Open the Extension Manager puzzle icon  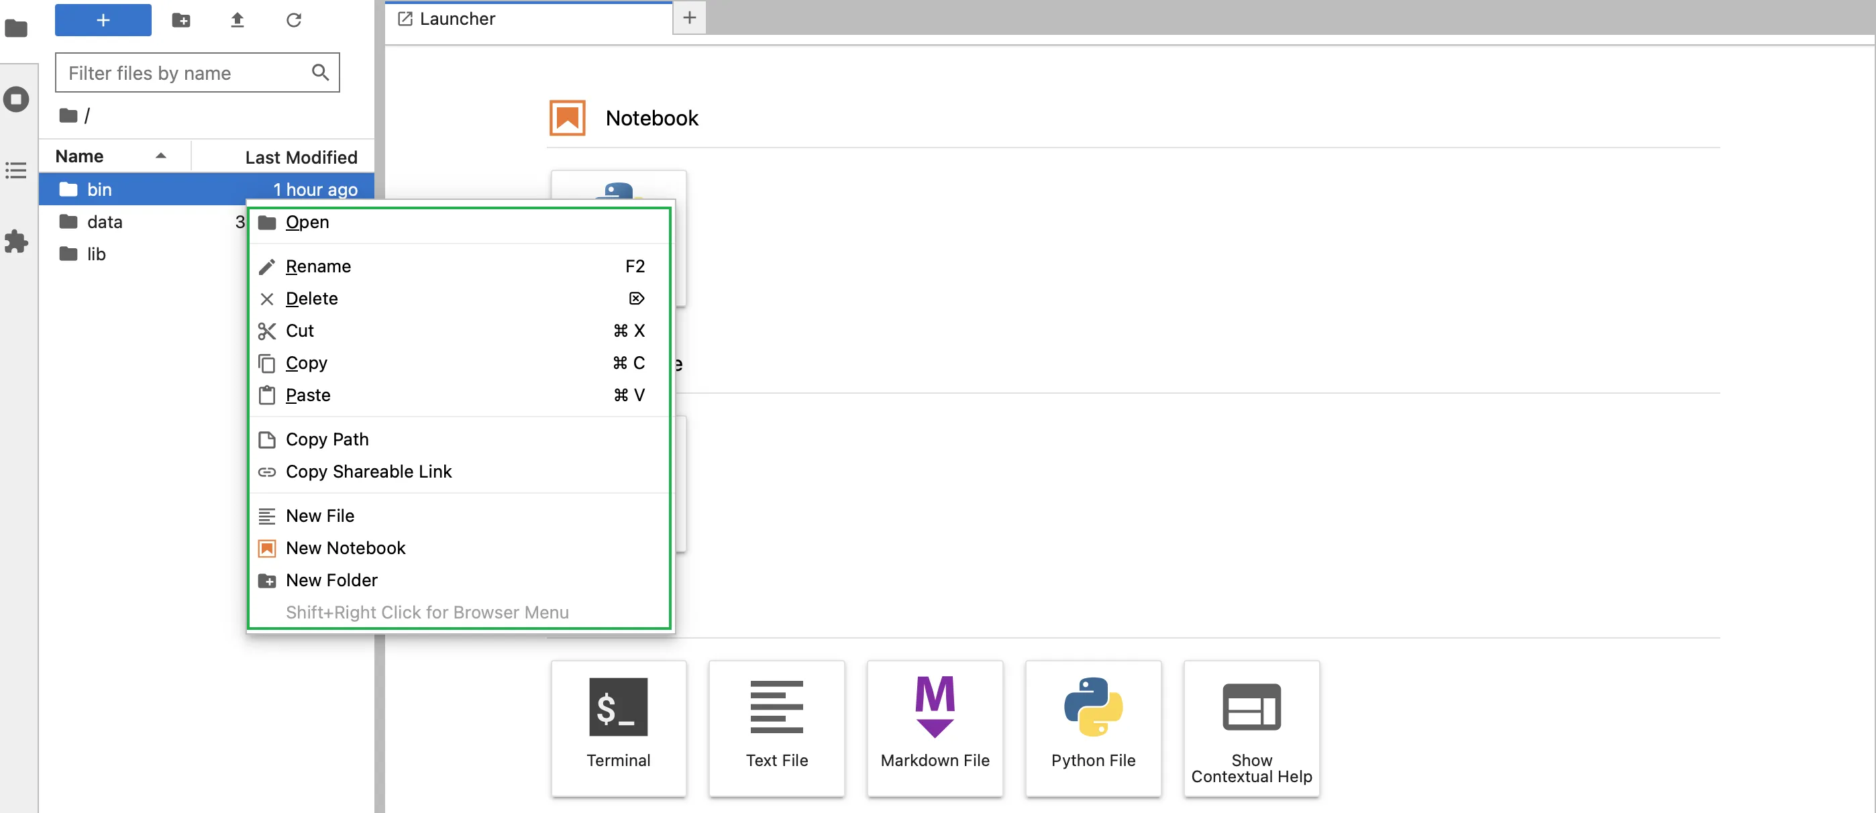pos(16,241)
